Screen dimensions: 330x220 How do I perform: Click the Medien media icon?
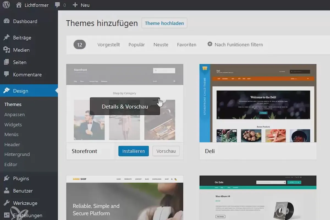point(7,50)
